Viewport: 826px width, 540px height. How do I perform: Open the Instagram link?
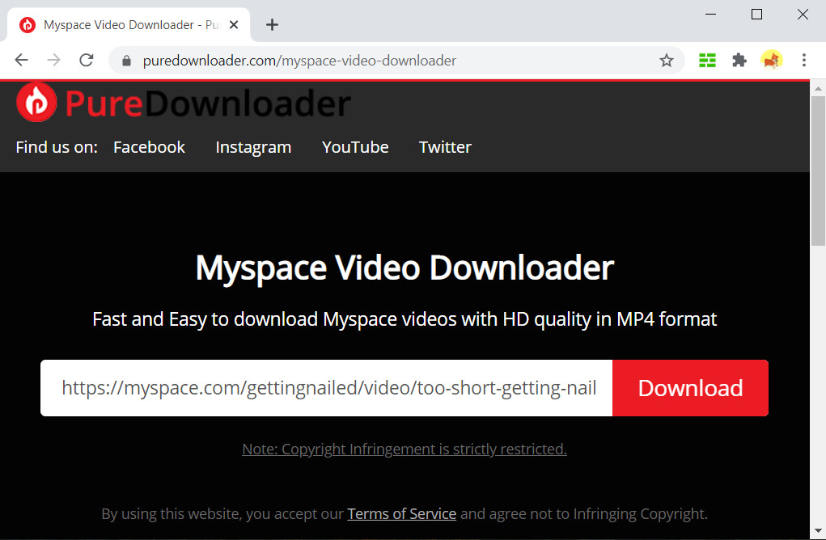pyautogui.click(x=253, y=147)
